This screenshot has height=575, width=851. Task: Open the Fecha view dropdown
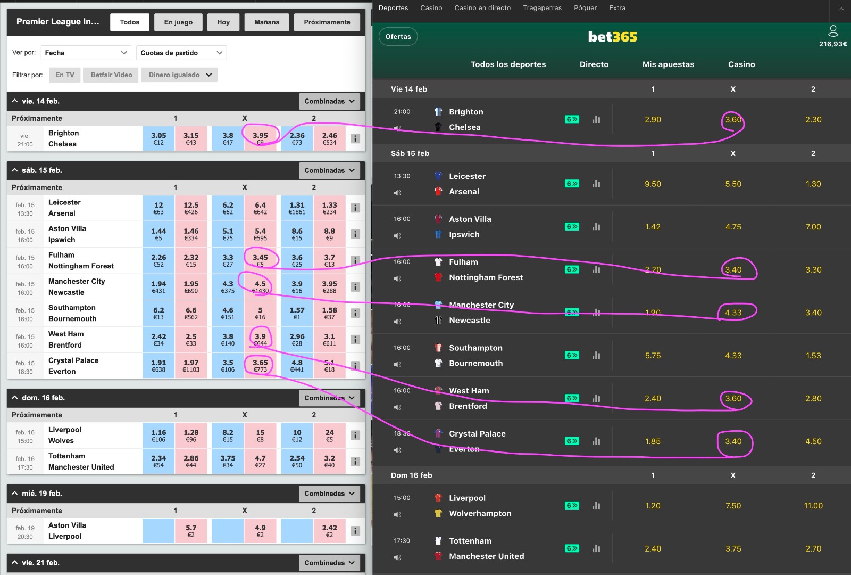point(85,52)
